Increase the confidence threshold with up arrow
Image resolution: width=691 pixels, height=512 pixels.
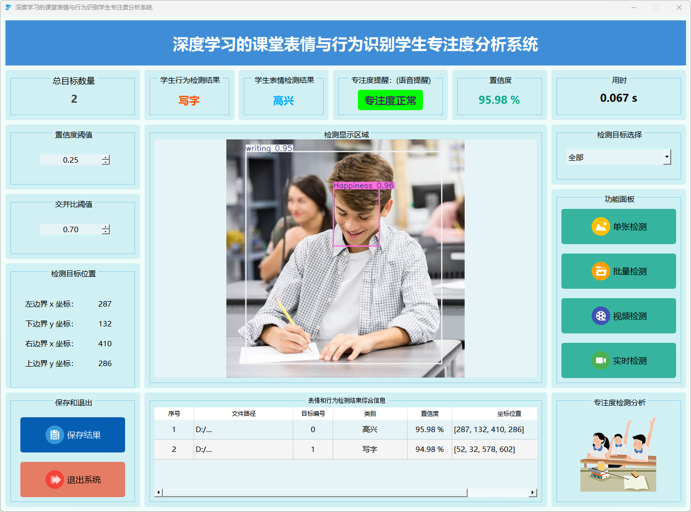pyautogui.click(x=106, y=157)
